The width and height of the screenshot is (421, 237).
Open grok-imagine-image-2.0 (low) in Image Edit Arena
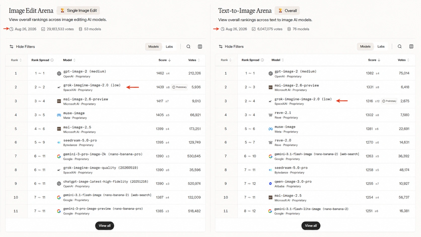click(92, 85)
